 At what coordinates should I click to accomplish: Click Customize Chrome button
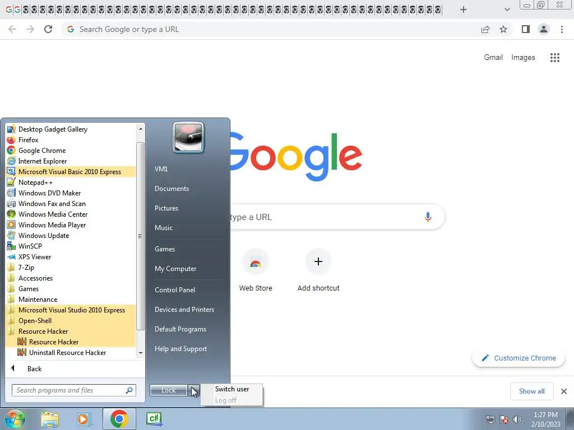click(519, 358)
